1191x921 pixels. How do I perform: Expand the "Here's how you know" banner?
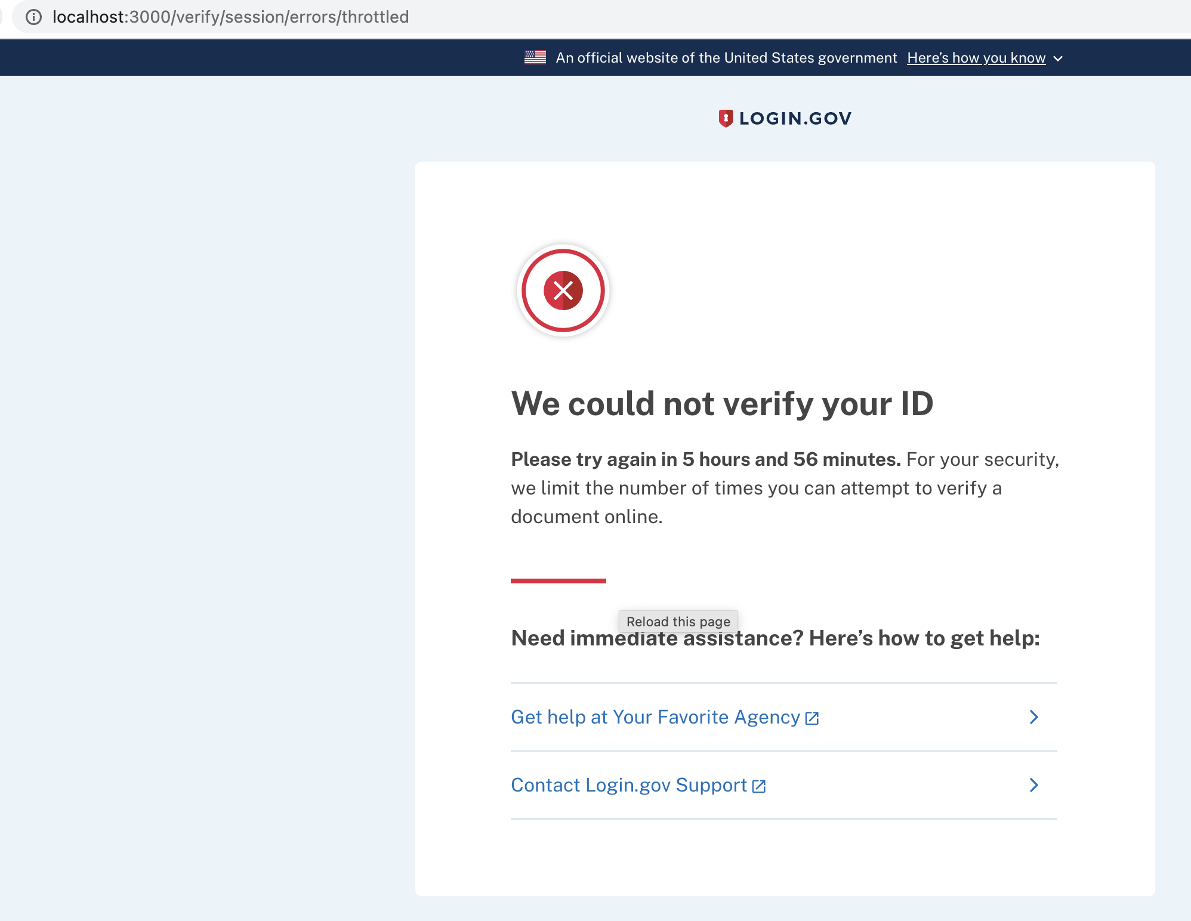click(976, 58)
